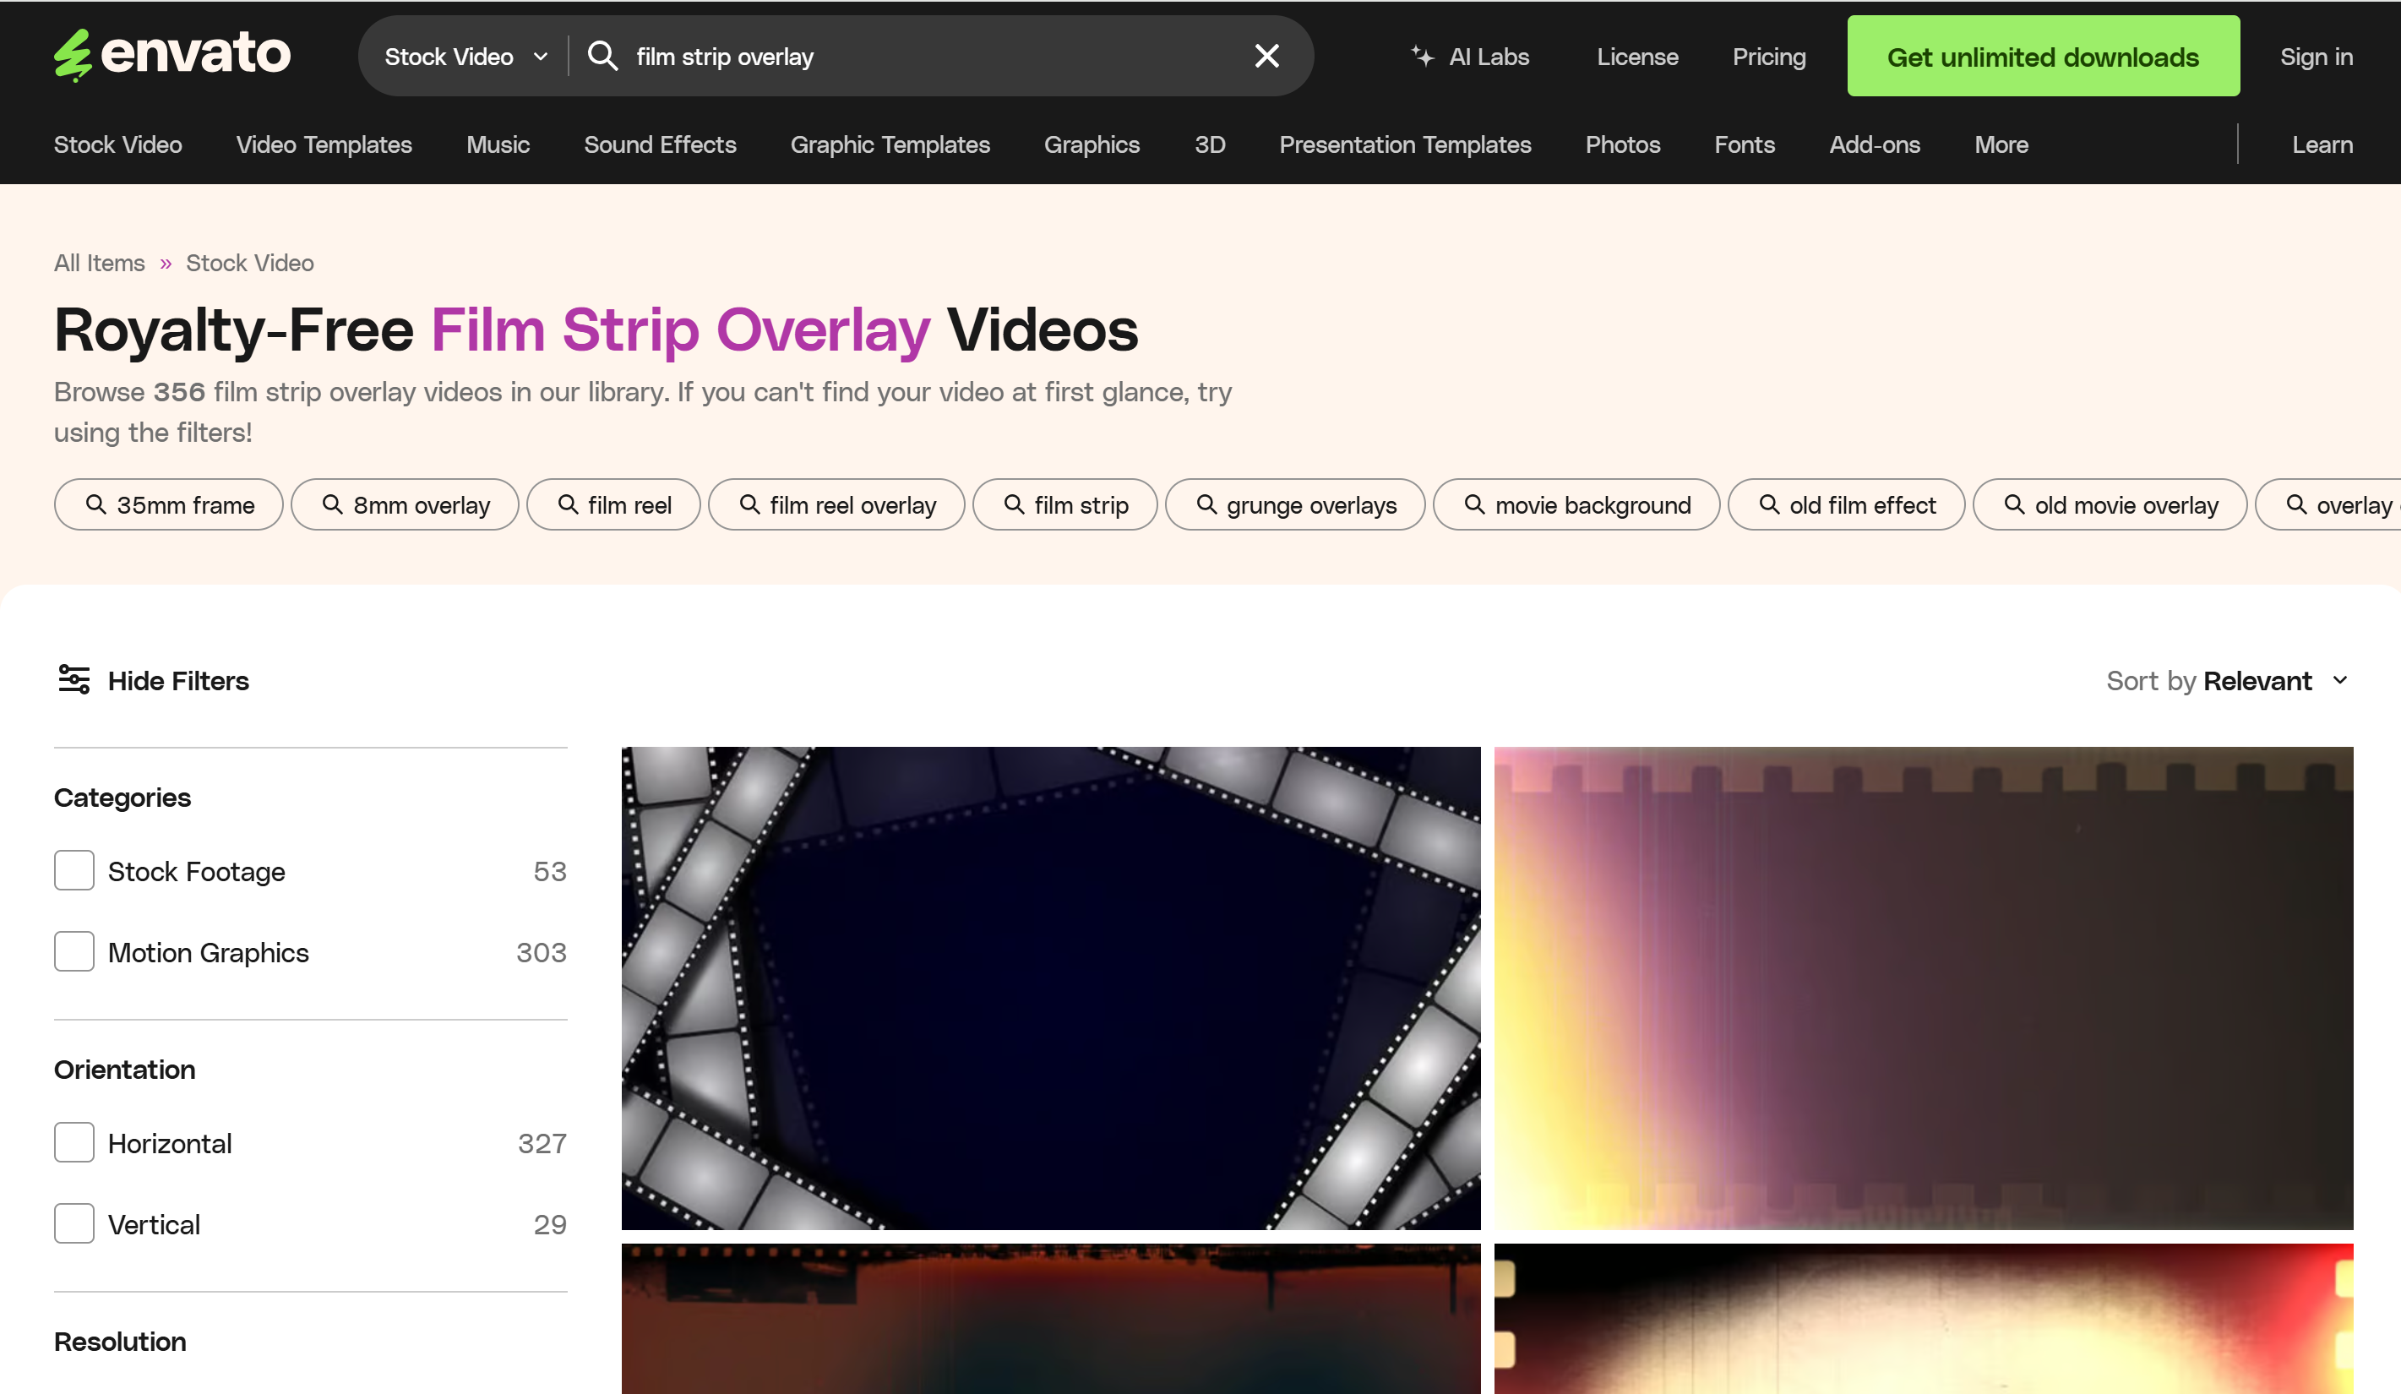
Task: Open the More navigation menu
Action: coord(2001,144)
